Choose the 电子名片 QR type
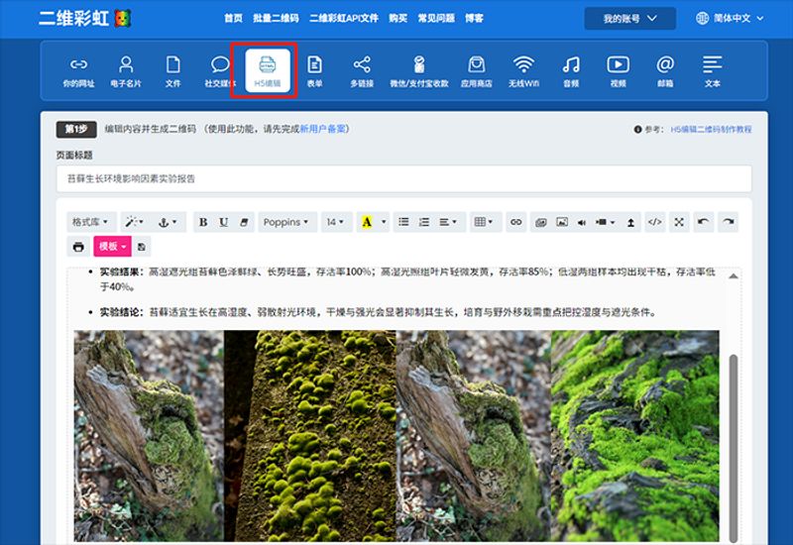Image resolution: width=793 pixels, height=545 pixels. (126, 70)
